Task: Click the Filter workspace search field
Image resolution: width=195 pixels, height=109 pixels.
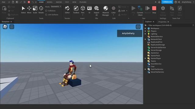Action: pyautogui.click(x=170, y=25)
